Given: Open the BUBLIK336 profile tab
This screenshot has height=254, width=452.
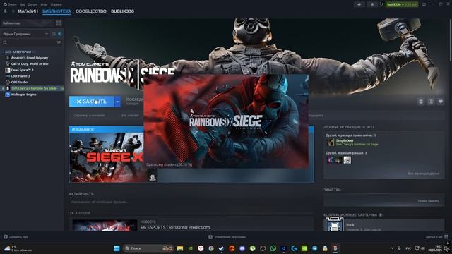Looking at the screenshot, I should (x=122, y=11).
